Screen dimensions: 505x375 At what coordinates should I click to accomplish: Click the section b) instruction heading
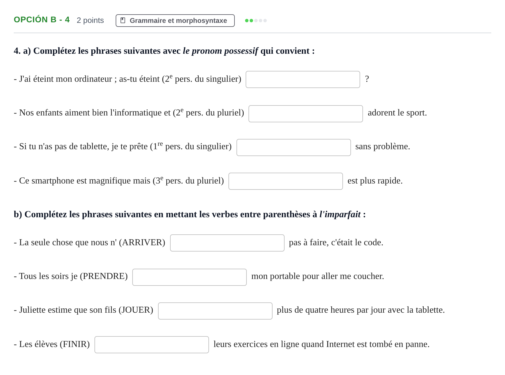[x=190, y=214]
